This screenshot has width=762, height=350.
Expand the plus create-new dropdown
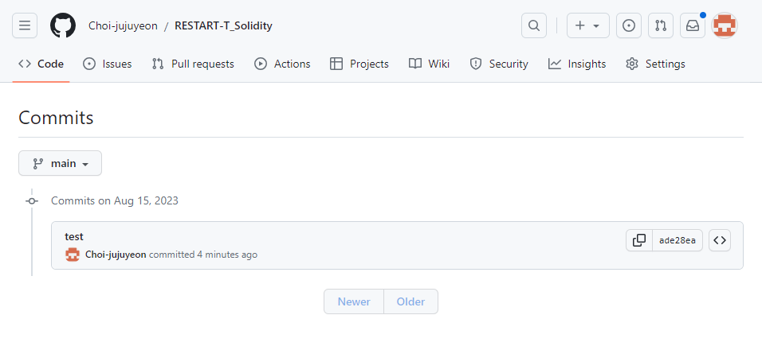pyautogui.click(x=588, y=25)
